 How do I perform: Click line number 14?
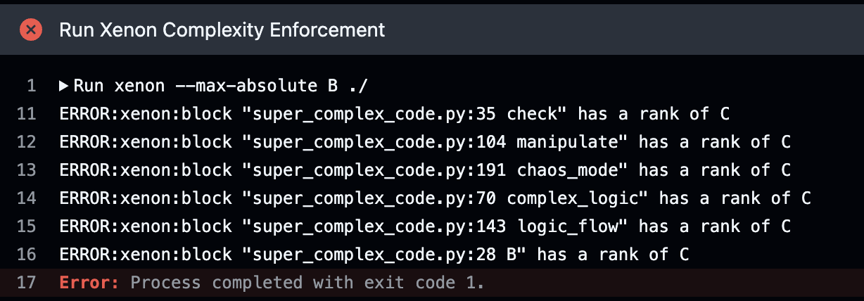(x=27, y=198)
